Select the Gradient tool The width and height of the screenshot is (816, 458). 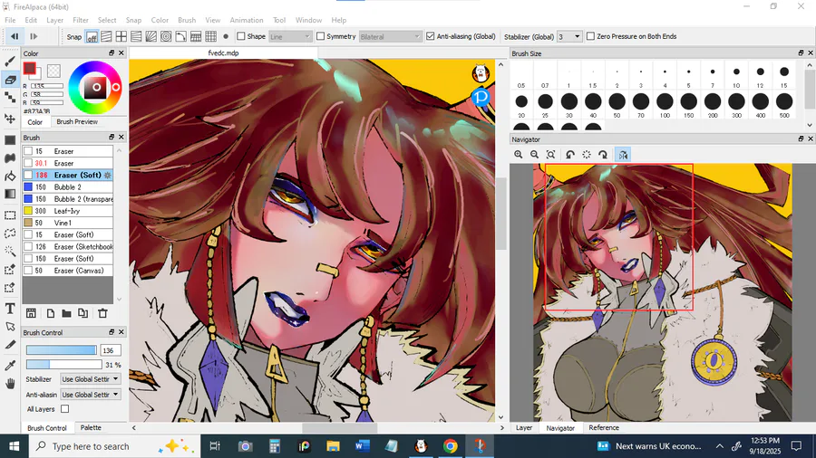click(10, 194)
